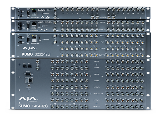Push the IDENTIFY button on KUMO 1616-12G
The height and width of the screenshot is (116, 161).
[x=42, y=26]
